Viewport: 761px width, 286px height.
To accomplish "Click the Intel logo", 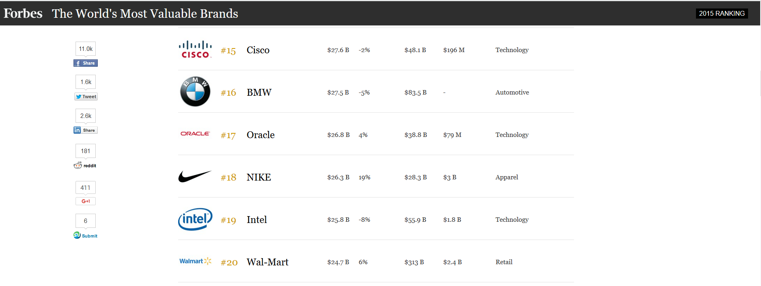I will tap(195, 219).
